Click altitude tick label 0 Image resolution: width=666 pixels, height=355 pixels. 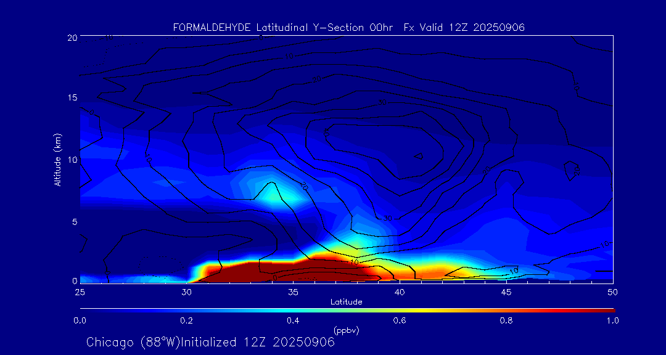(x=75, y=281)
